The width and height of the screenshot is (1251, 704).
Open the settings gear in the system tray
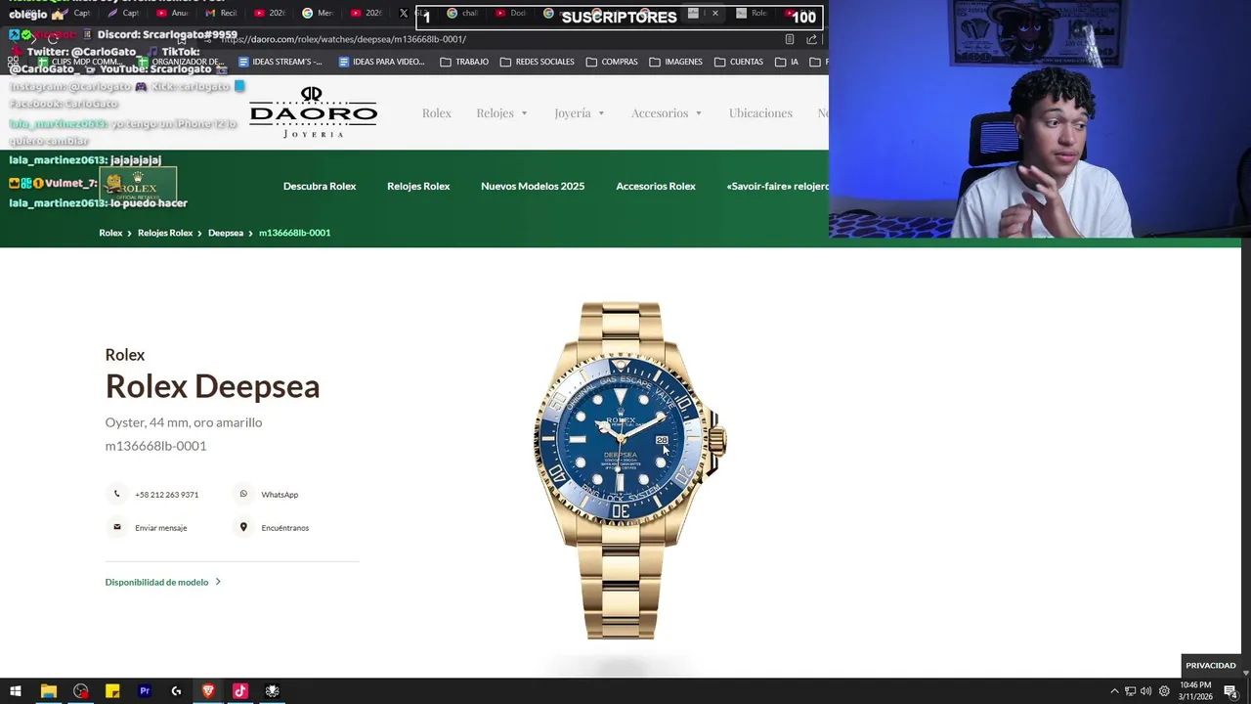pos(1164,691)
